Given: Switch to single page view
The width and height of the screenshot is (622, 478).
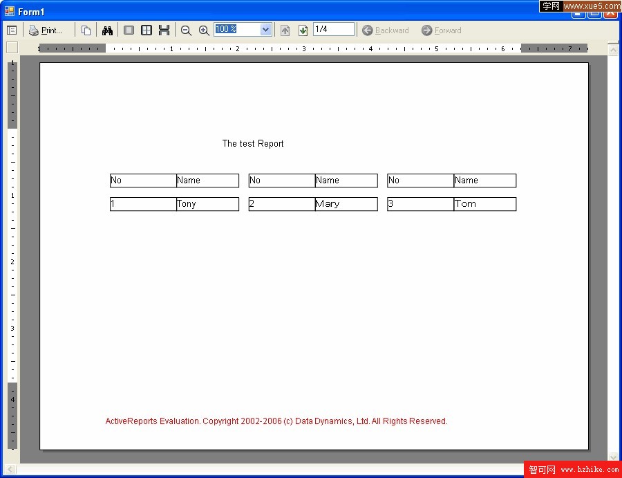Looking at the screenshot, I should (x=129, y=30).
